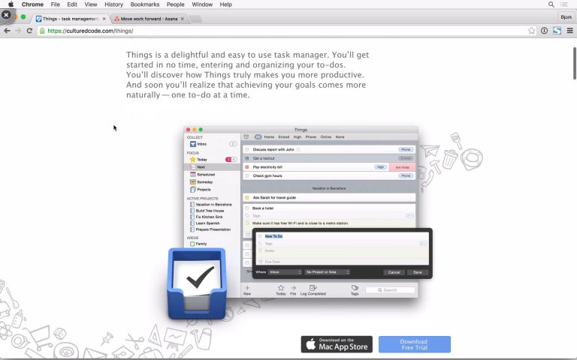Select Inbox in Things preview sidebar
This screenshot has width=577, height=360.
pos(212,144)
